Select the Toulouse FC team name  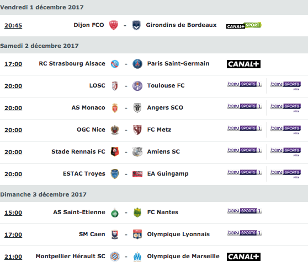[166, 85]
